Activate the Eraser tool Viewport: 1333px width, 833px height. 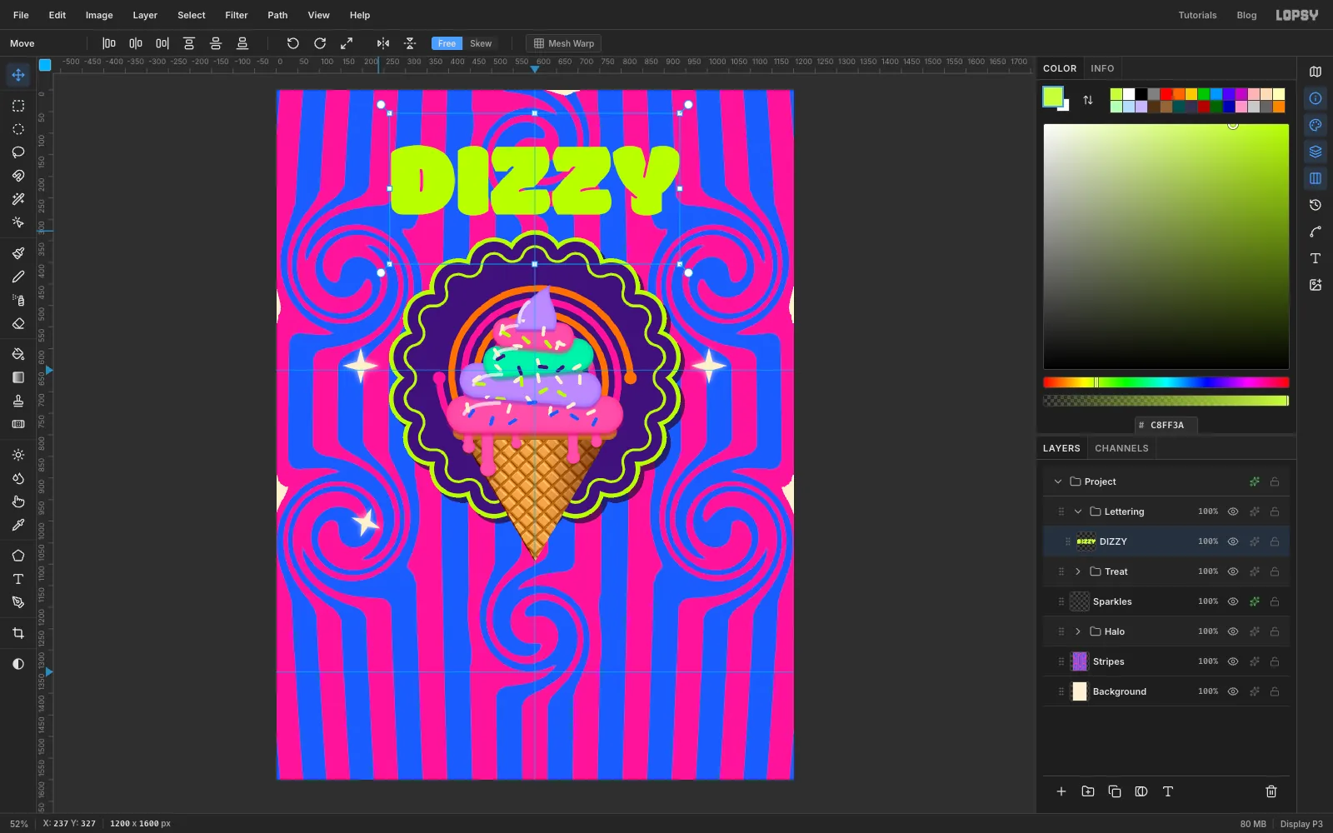point(18,323)
